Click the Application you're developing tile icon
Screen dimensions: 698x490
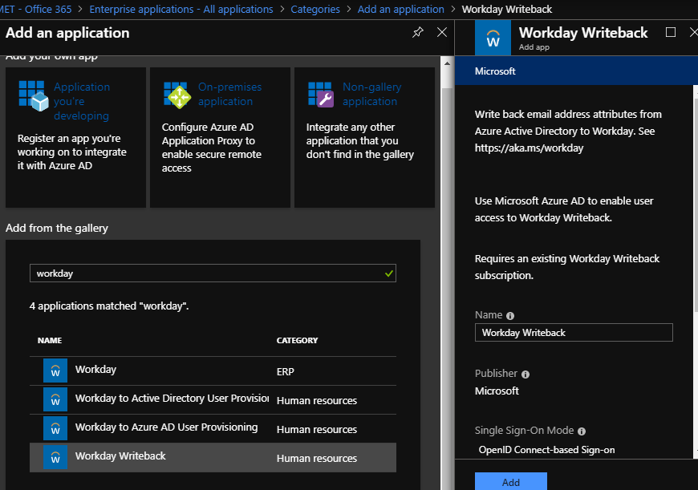pyautogui.click(x=34, y=95)
